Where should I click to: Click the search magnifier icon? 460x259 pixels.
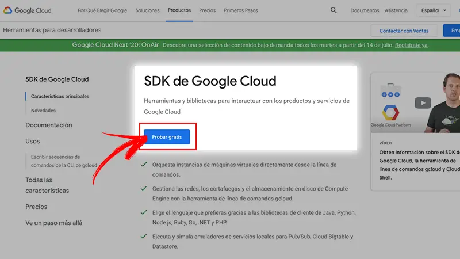333,10
